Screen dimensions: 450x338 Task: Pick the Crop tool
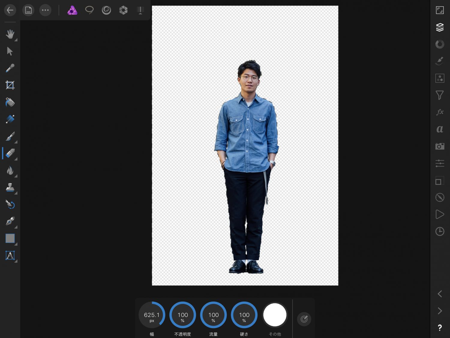click(x=10, y=85)
